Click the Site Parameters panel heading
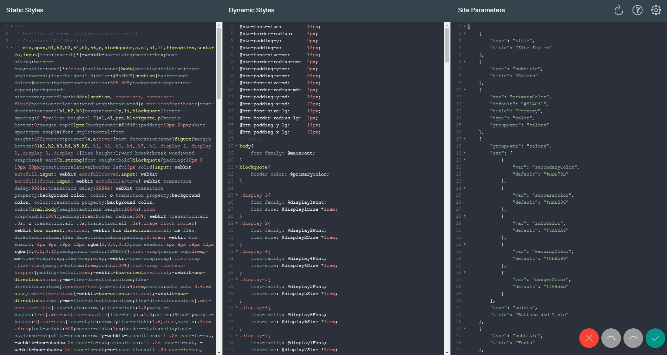The image size is (667, 355). click(482, 10)
